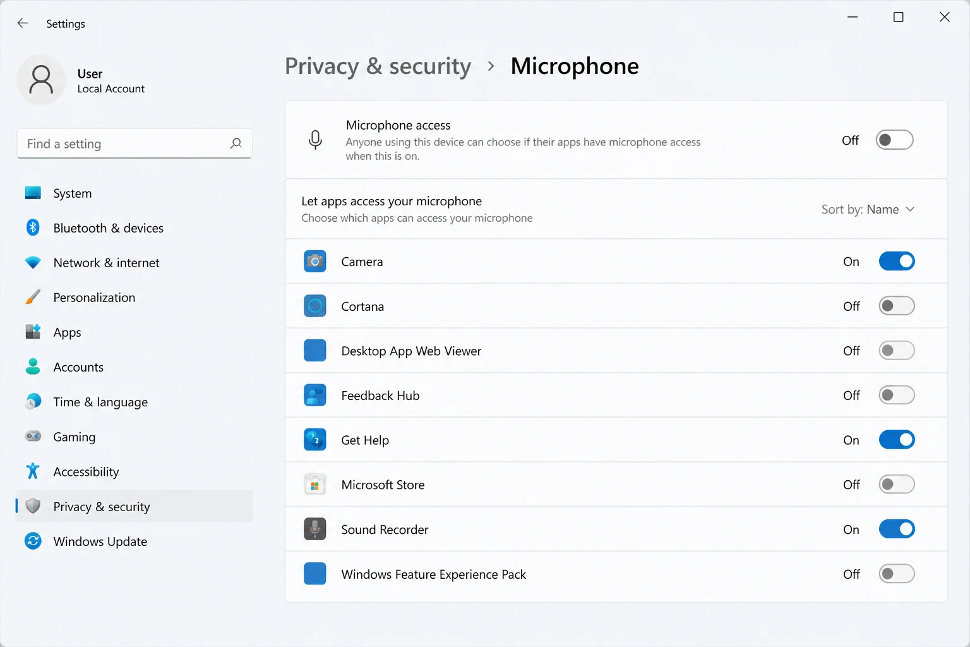The width and height of the screenshot is (970, 647).
Task: Disable microphone for Camera app
Action: (x=897, y=261)
